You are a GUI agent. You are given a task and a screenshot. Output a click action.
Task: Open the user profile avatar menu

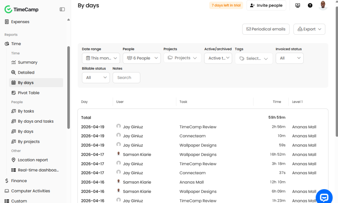[323, 5]
